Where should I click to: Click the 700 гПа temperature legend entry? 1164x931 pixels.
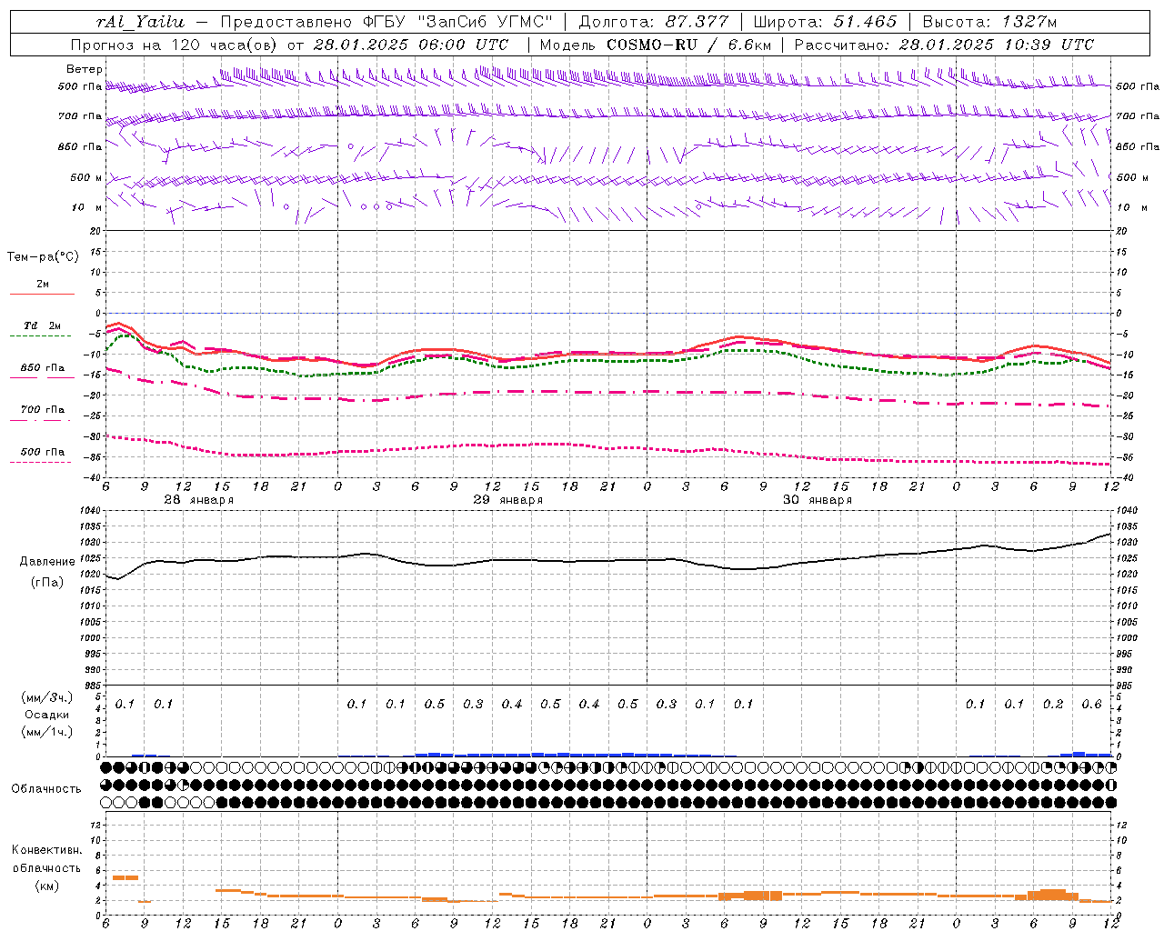coord(43,410)
